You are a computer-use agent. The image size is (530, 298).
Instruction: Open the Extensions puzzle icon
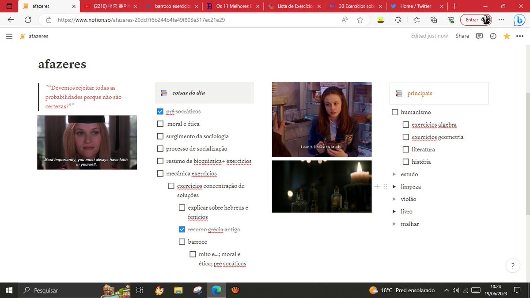[397, 20]
